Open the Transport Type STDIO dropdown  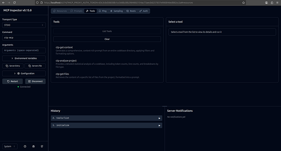[x=24, y=25]
